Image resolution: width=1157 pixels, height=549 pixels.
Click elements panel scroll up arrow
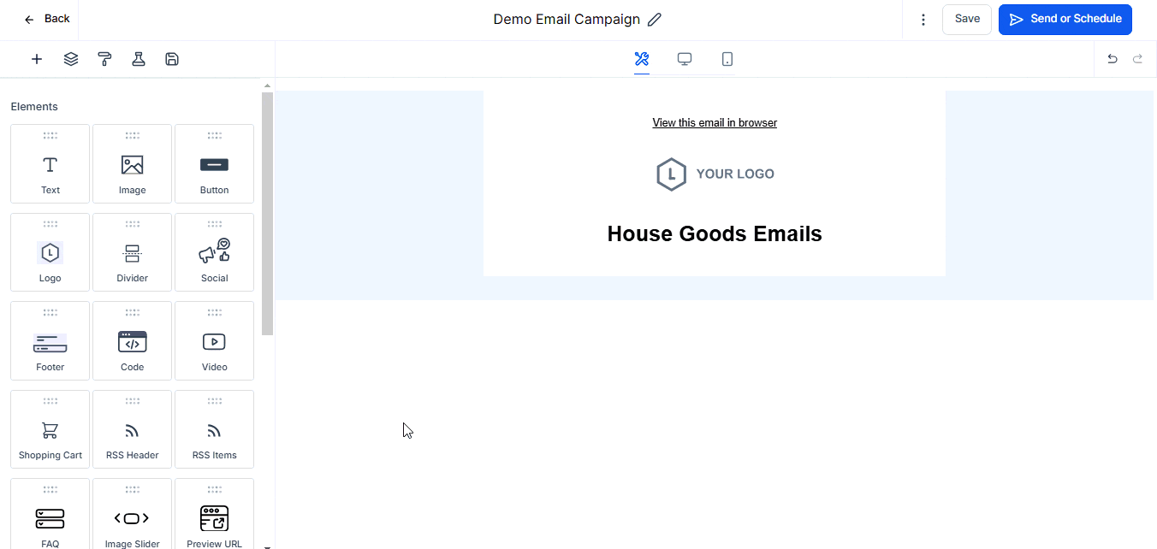267,86
